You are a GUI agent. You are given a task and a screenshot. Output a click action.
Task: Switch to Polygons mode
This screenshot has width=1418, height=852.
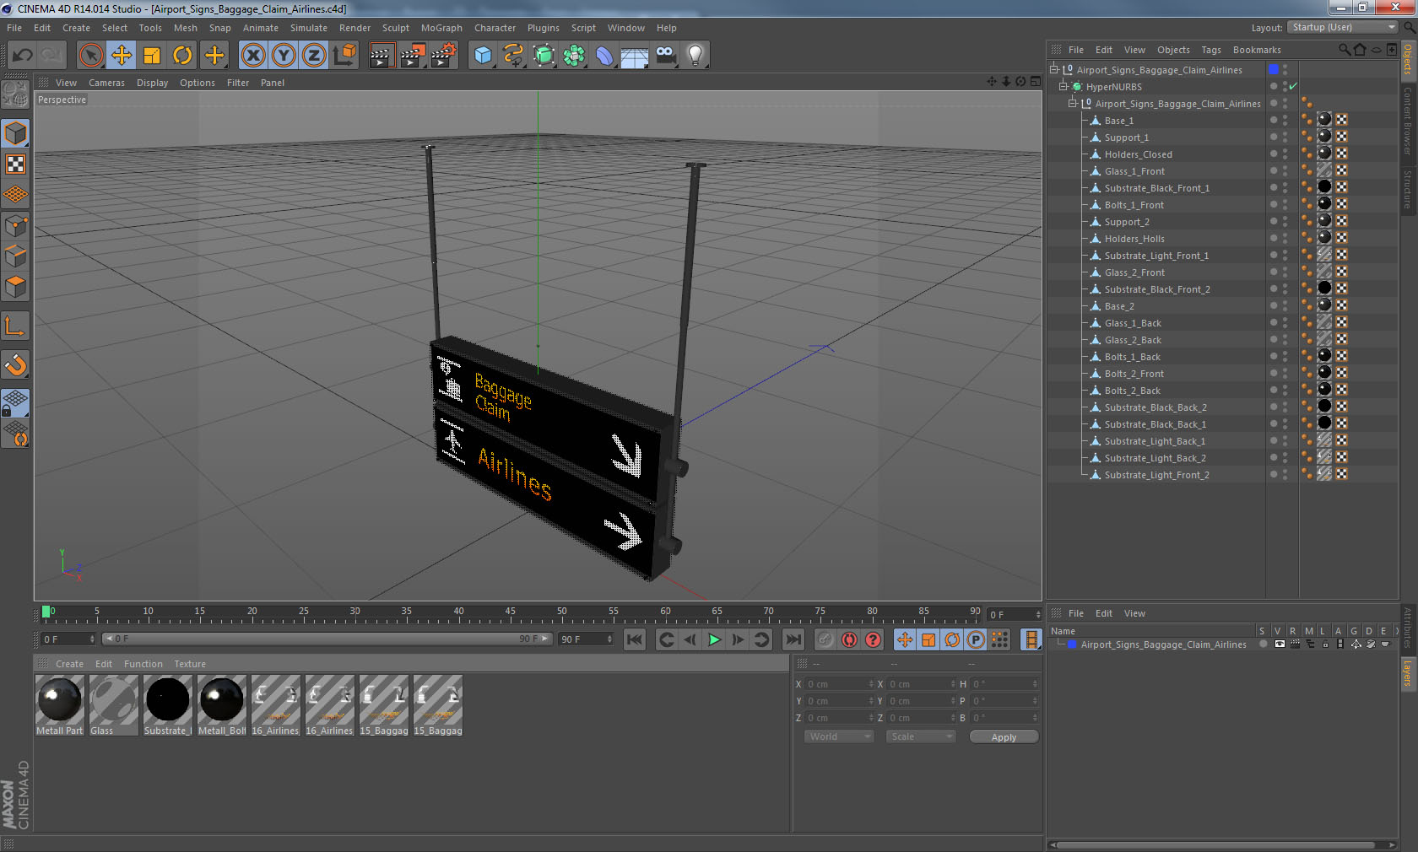(15, 287)
